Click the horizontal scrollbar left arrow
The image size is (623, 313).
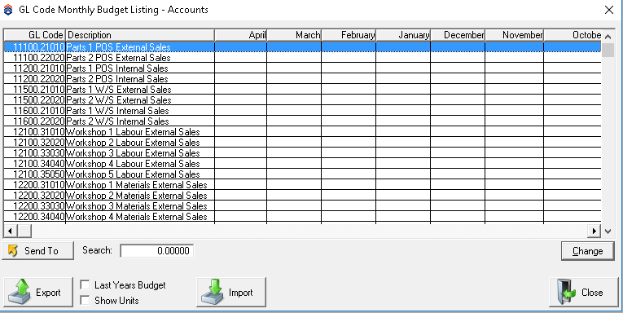(10, 231)
